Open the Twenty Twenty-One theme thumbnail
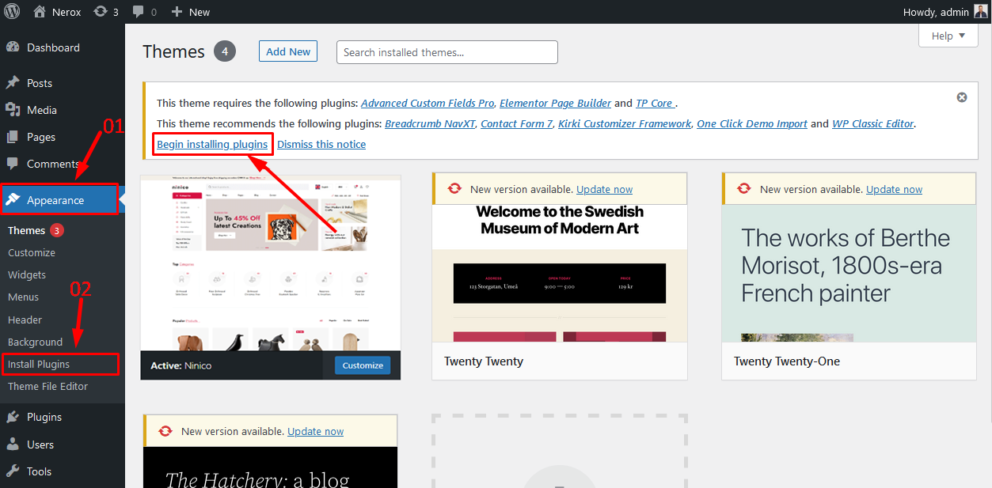Screen dimensions: 992x488 click(849, 274)
